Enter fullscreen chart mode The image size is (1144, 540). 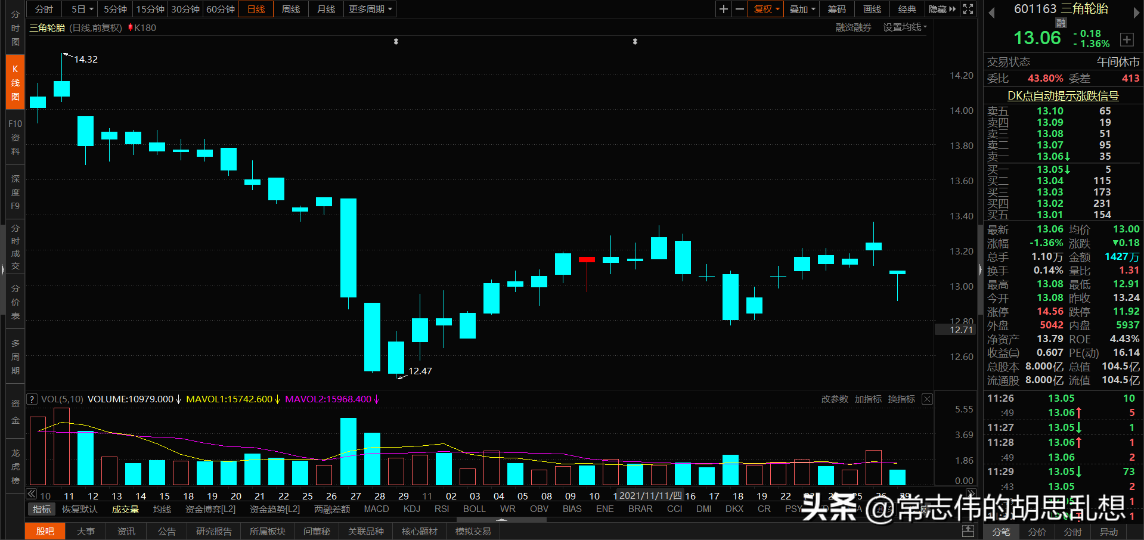click(968, 9)
